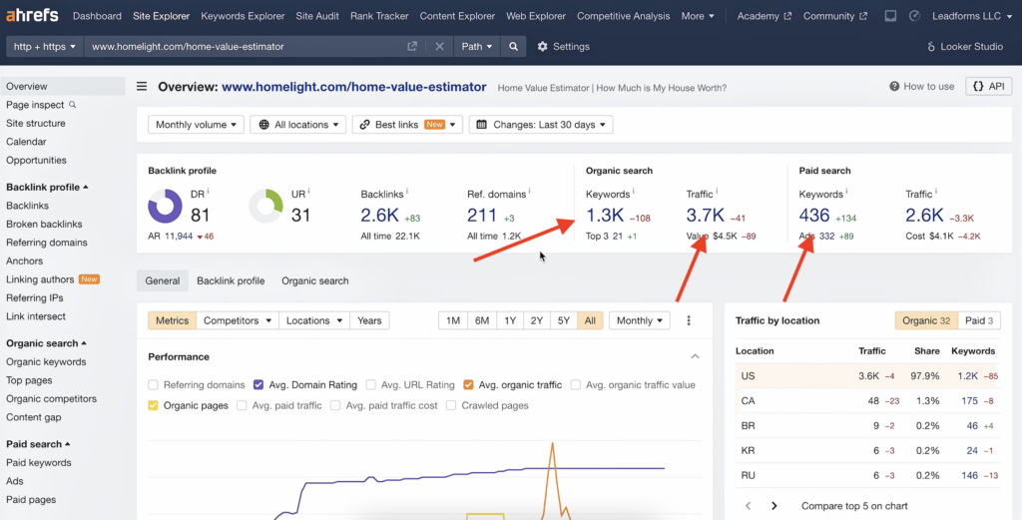Click the Backlinks info icon
Image resolution: width=1022 pixels, height=520 pixels.
407,191
